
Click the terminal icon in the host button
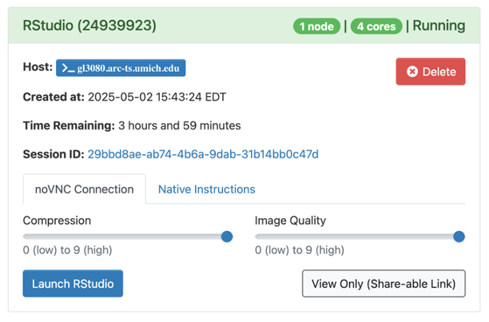pyautogui.click(x=68, y=68)
